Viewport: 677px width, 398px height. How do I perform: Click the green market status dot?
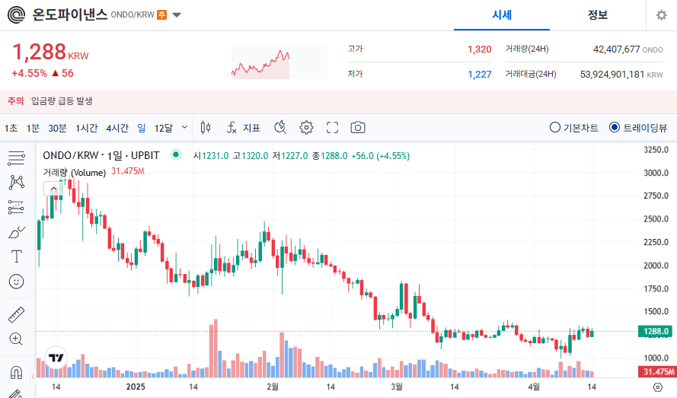click(x=176, y=154)
